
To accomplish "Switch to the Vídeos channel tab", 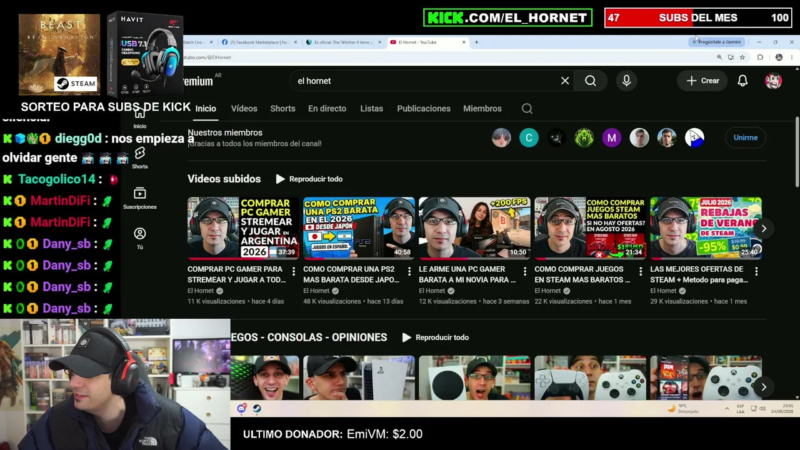I will pos(244,109).
